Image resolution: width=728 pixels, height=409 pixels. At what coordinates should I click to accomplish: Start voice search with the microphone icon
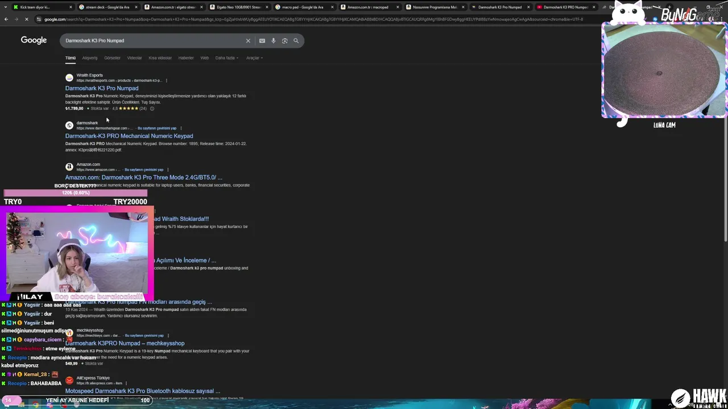pyautogui.click(x=274, y=41)
